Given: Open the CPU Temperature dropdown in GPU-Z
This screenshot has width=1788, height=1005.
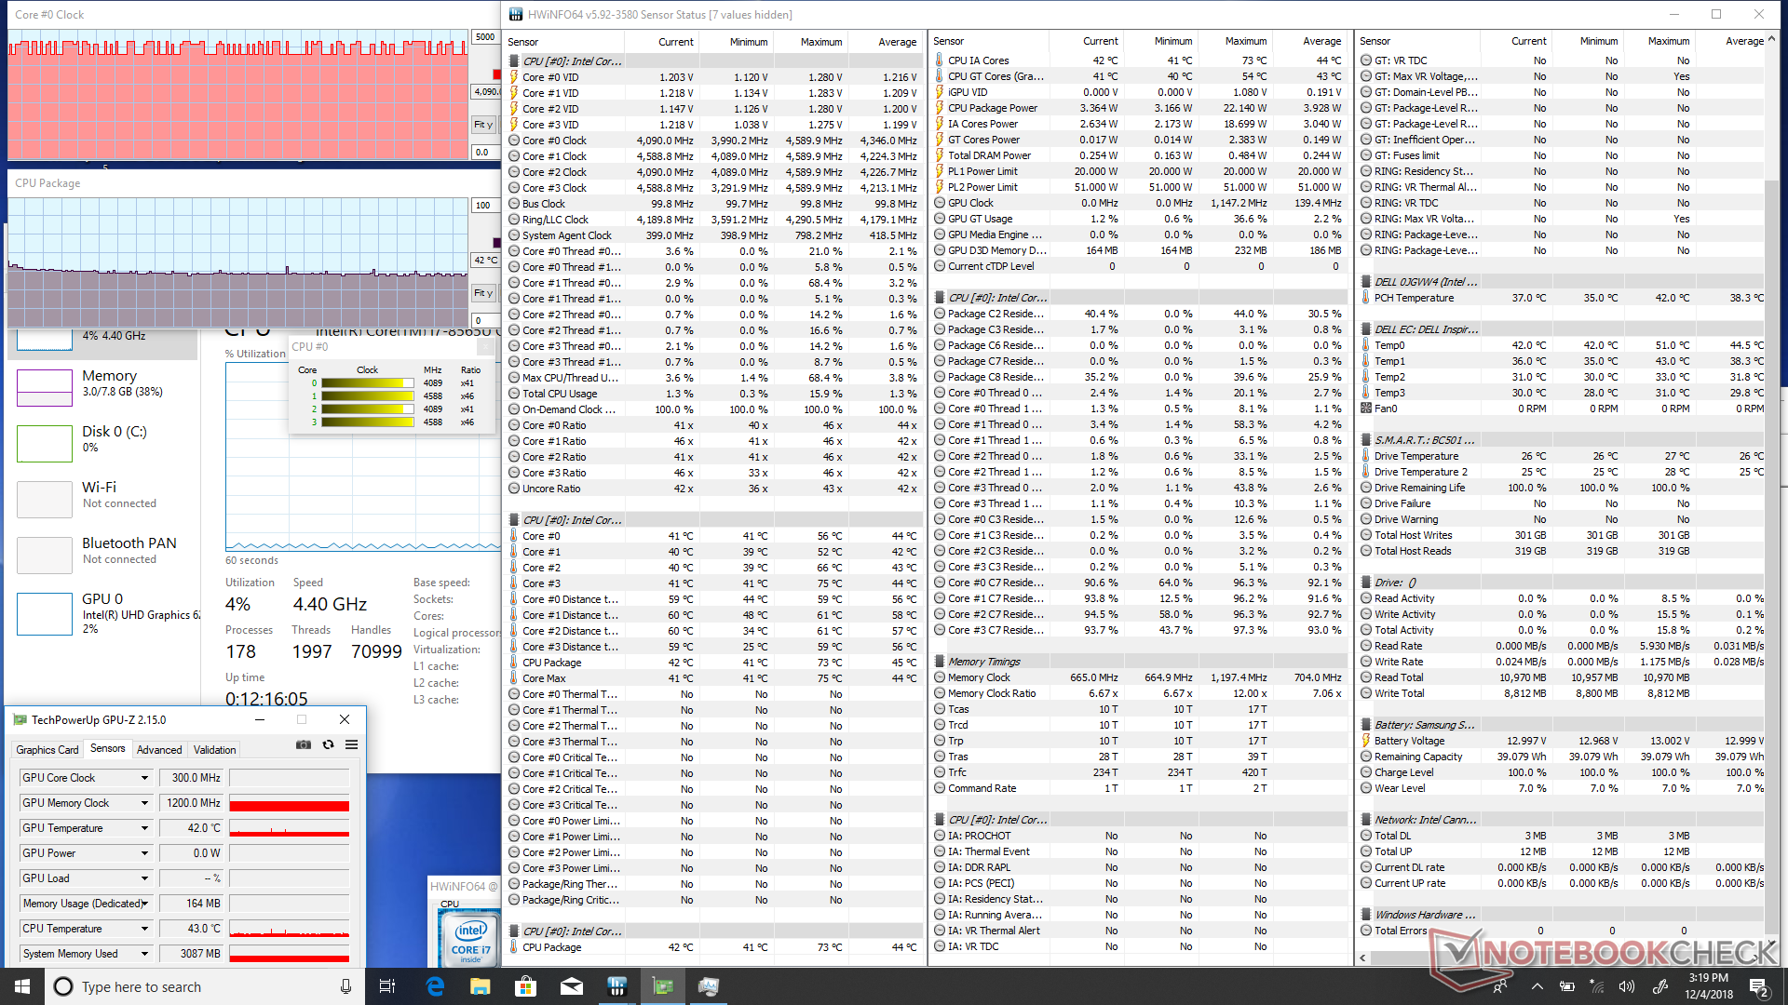Looking at the screenshot, I should [x=144, y=929].
